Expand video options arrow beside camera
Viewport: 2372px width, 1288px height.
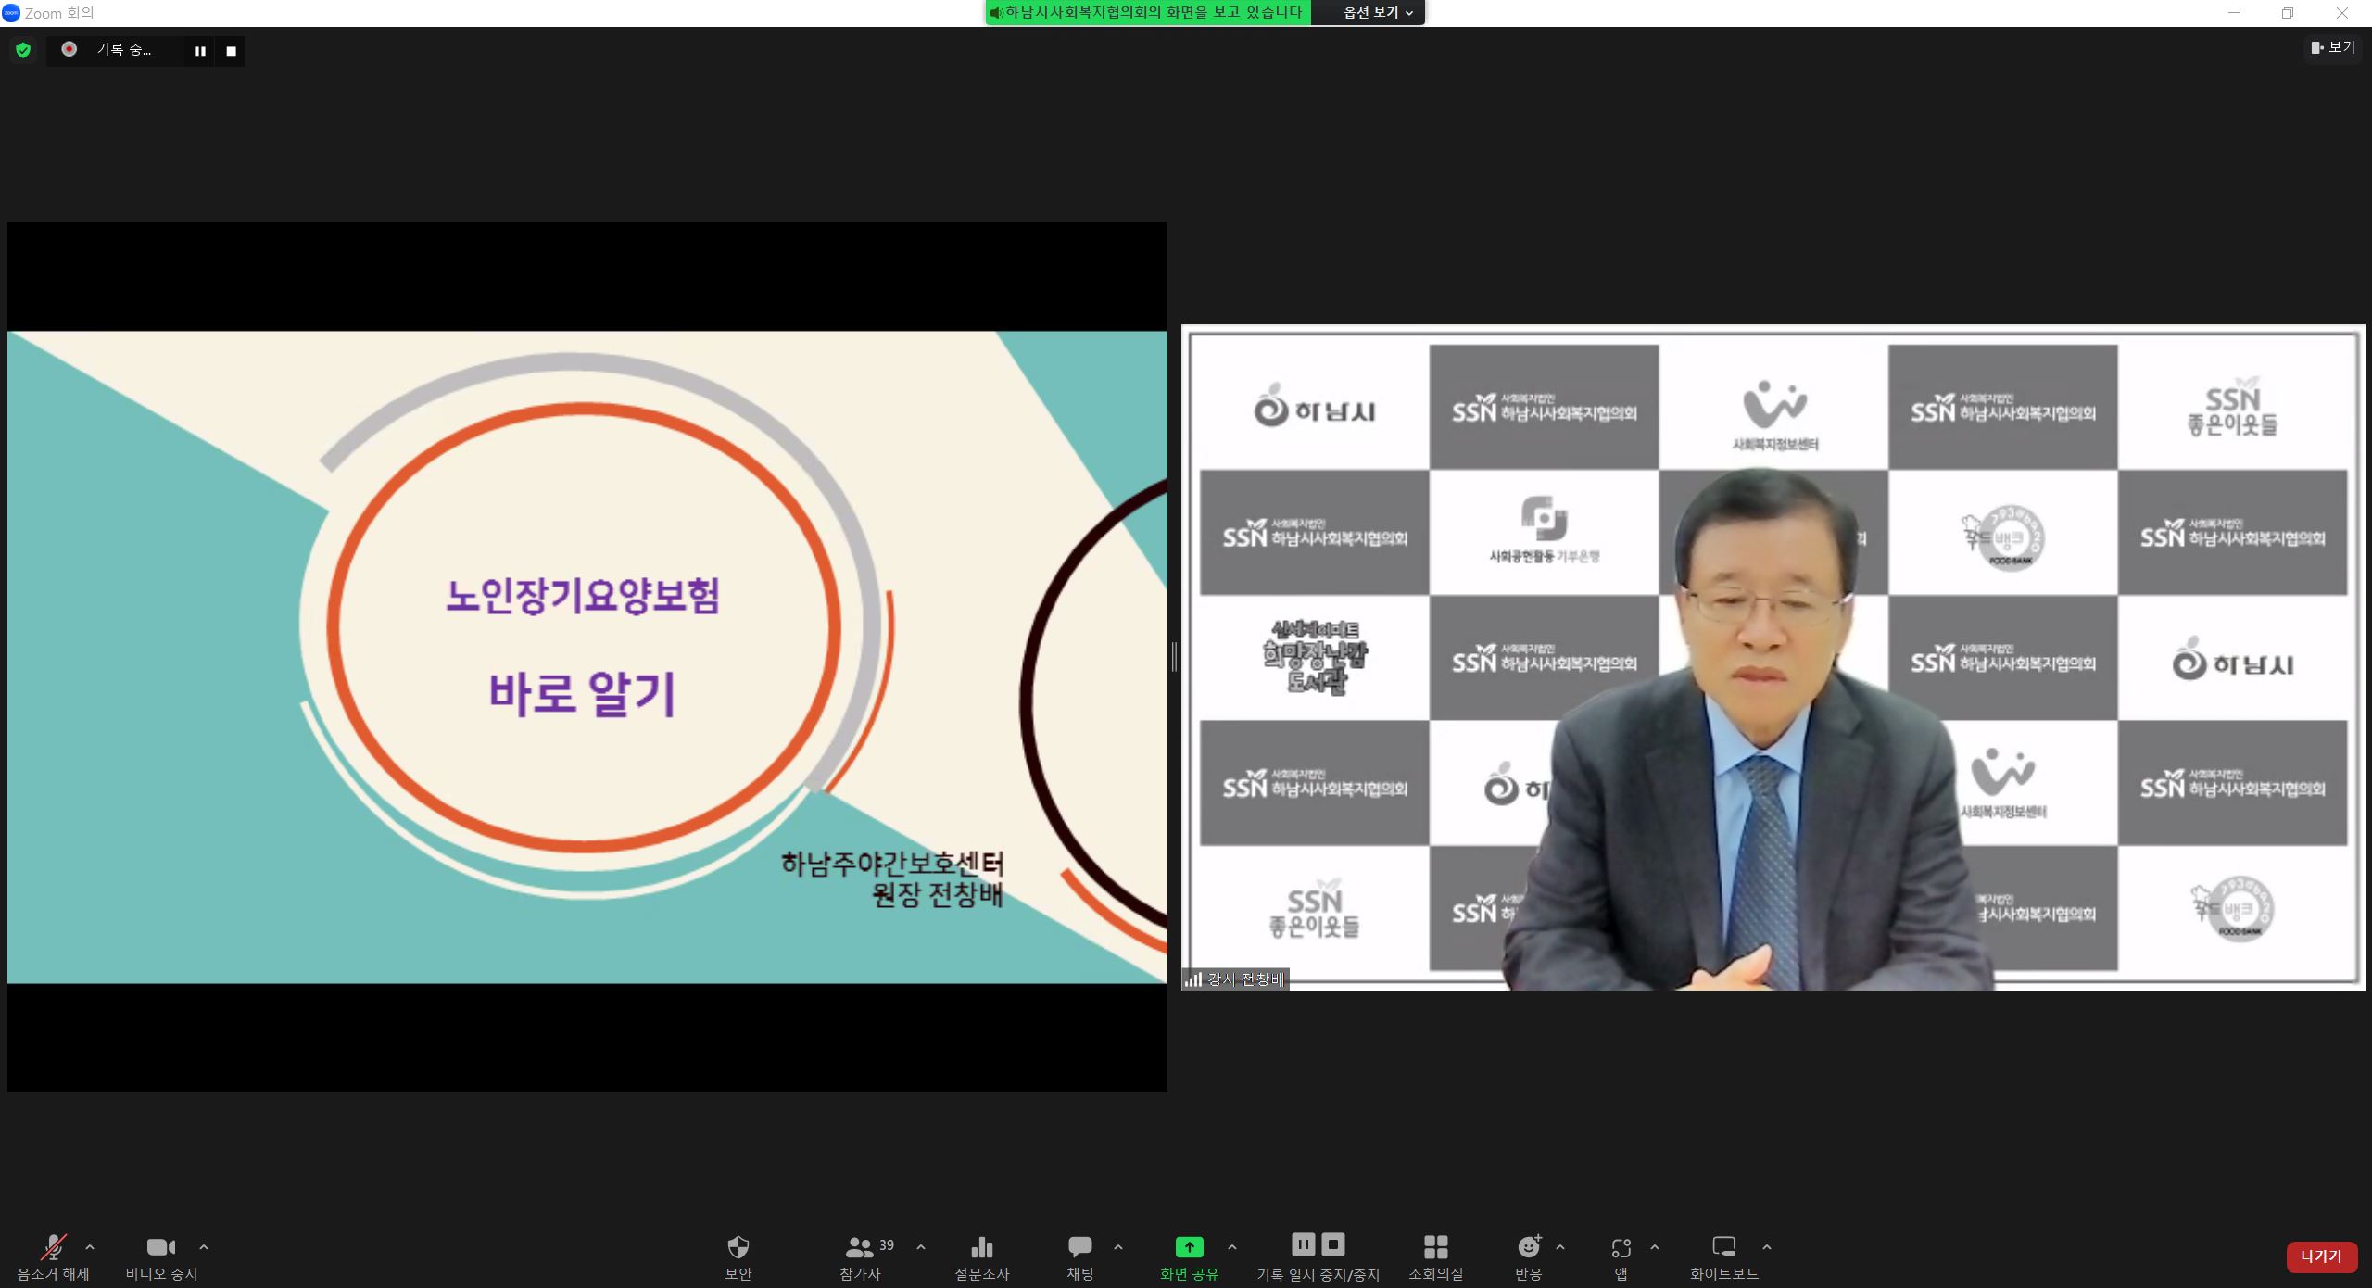tap(204, 1247)
